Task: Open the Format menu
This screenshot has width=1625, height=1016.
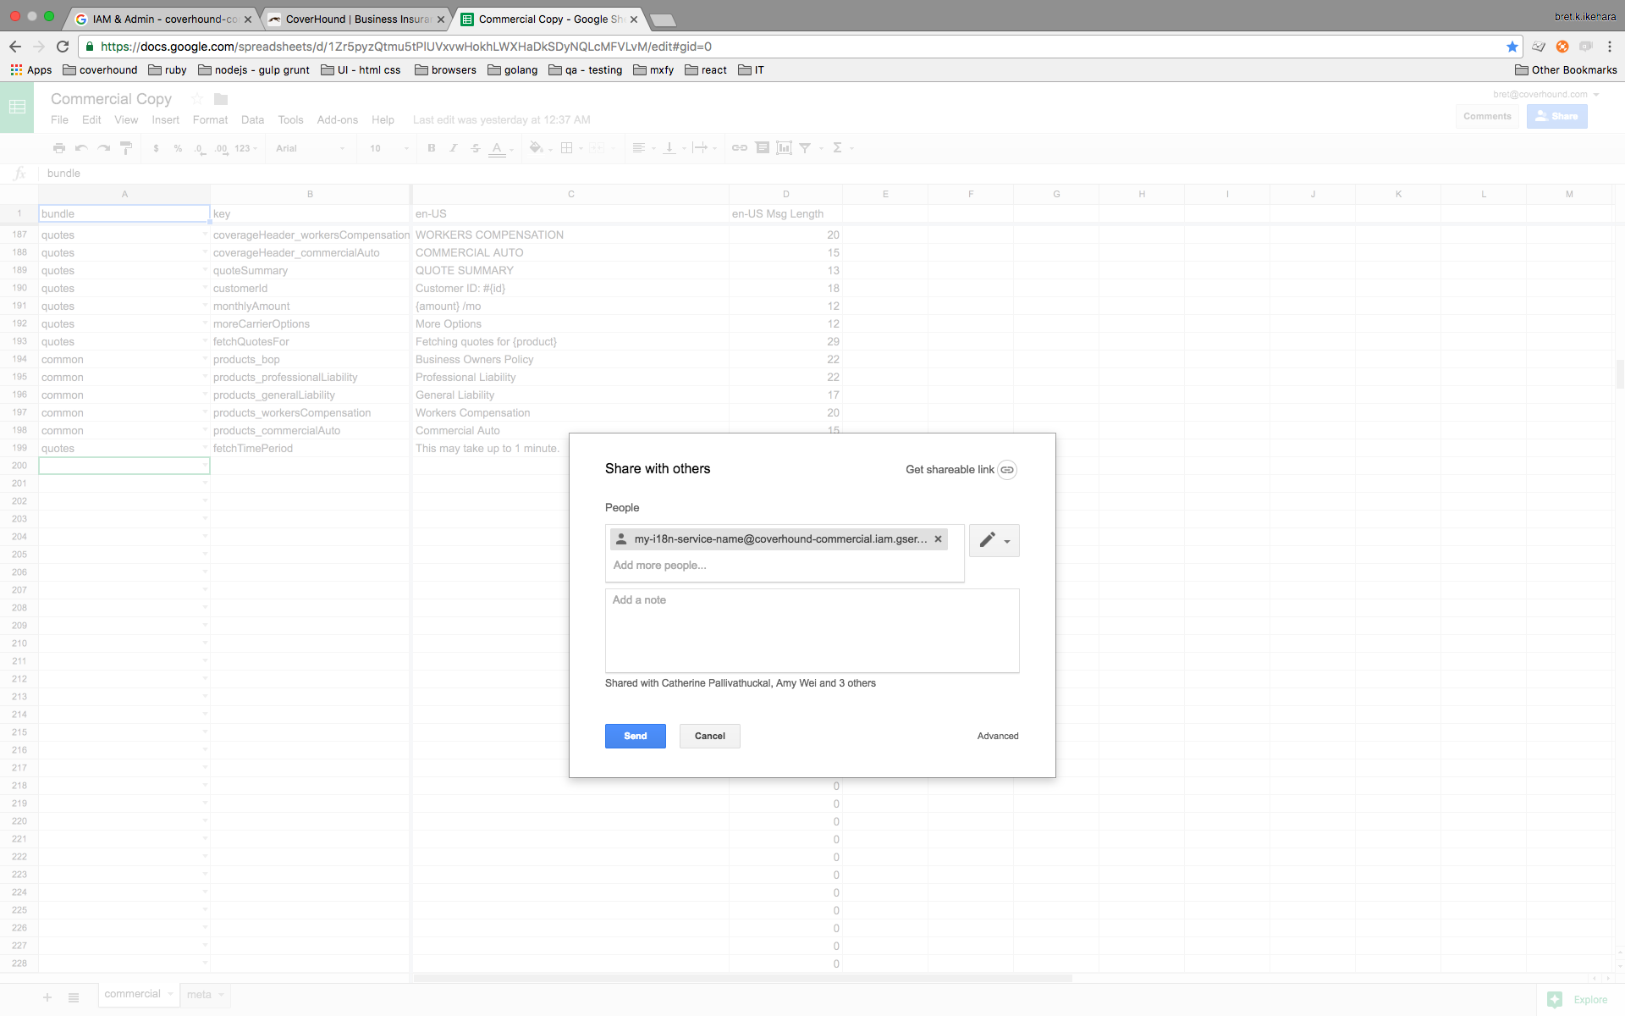Action: [x=210, y=120]
